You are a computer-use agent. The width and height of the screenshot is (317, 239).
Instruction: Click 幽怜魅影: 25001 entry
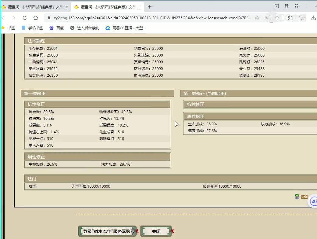(x=43, y=49)
